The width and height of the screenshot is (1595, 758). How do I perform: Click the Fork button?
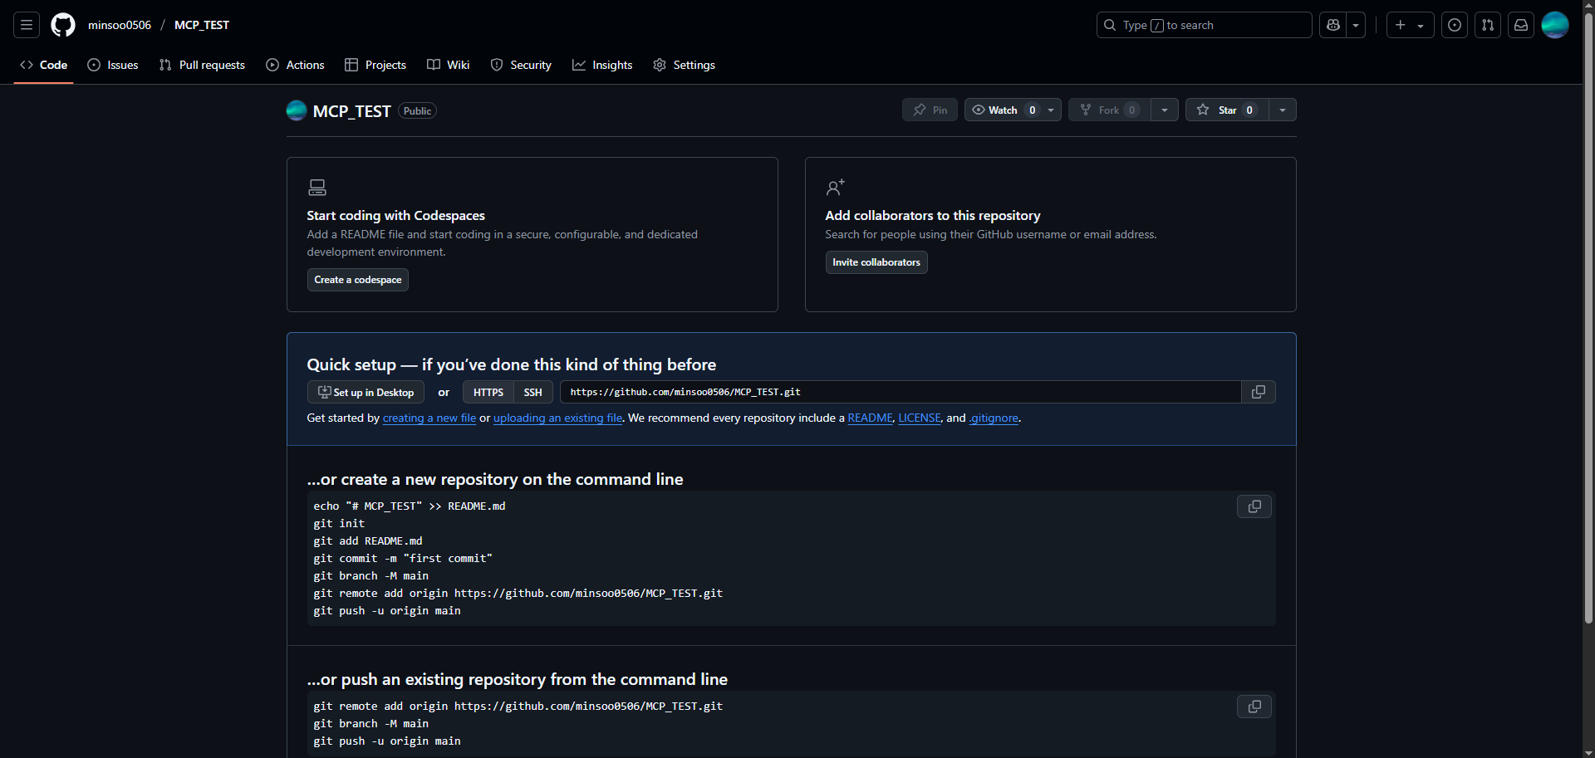coord(1109,110)
